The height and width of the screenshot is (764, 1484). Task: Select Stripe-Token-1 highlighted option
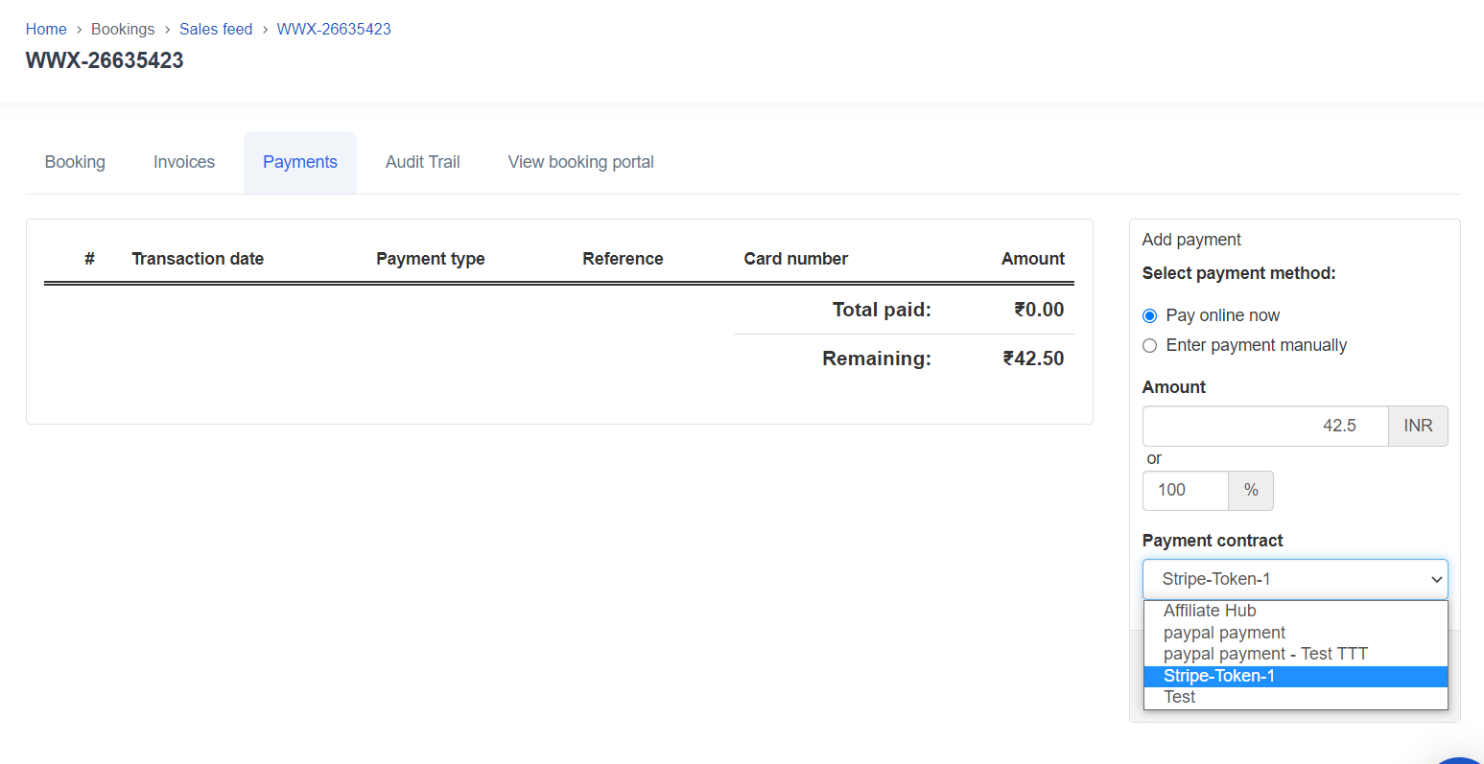tap(1295, 676)
